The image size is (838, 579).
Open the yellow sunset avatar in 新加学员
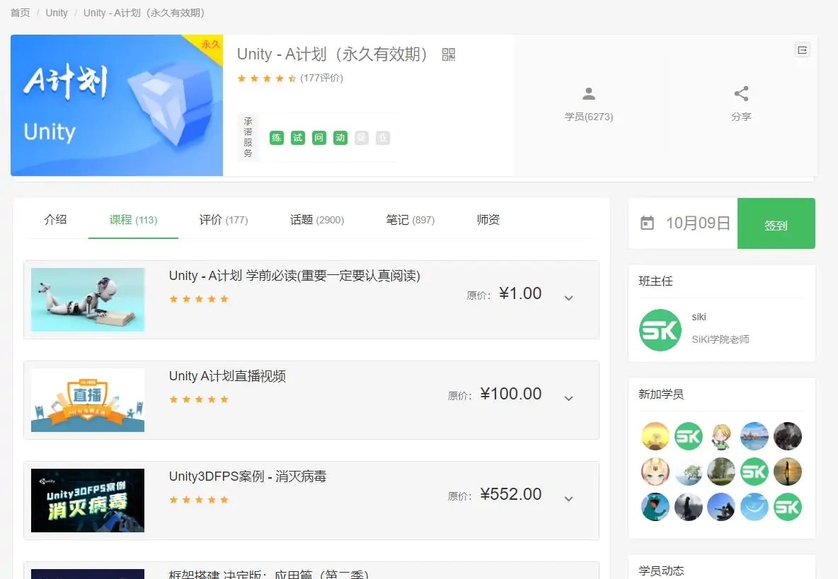[x=655, y=436]
